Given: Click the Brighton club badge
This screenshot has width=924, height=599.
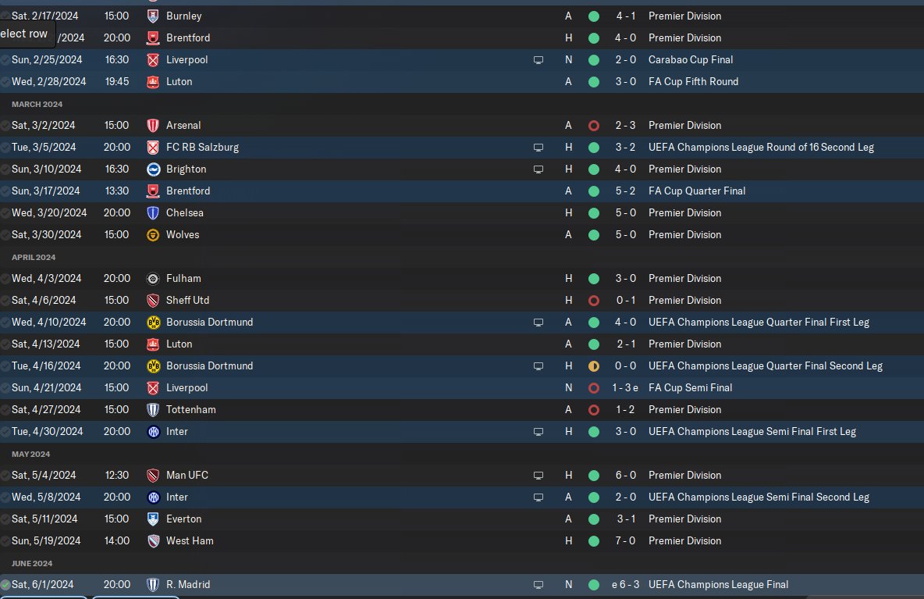Looking at the screenshot, I should click(153, 169).
